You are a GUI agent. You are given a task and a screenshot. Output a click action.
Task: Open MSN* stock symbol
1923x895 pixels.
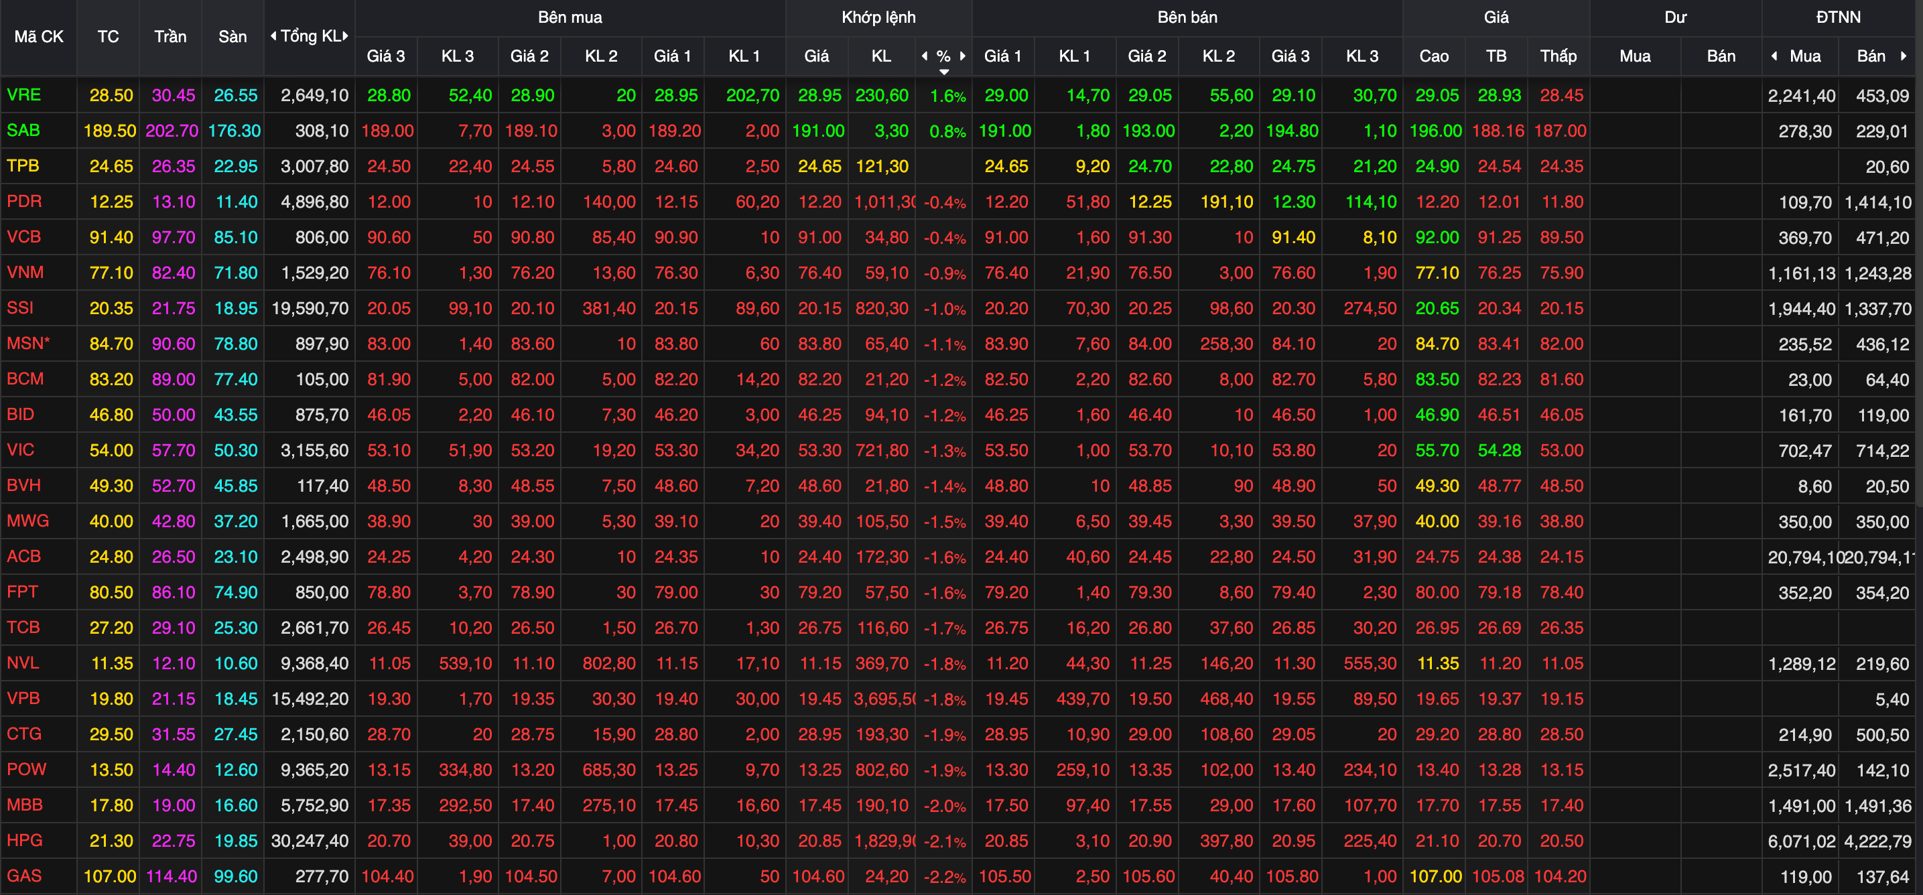tap(28, 344)
